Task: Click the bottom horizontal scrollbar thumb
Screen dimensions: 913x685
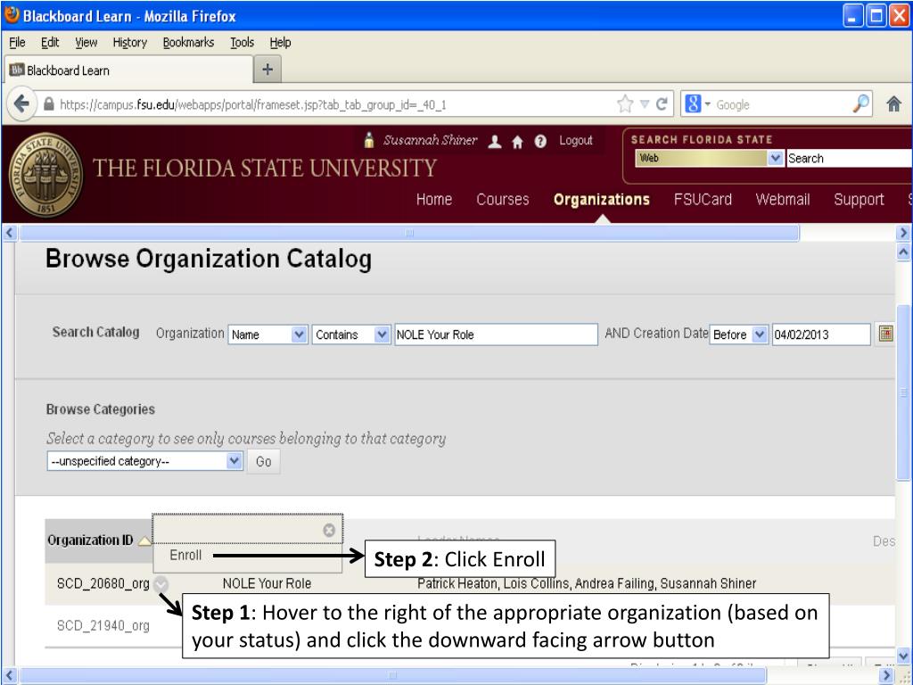Action: 393,676
